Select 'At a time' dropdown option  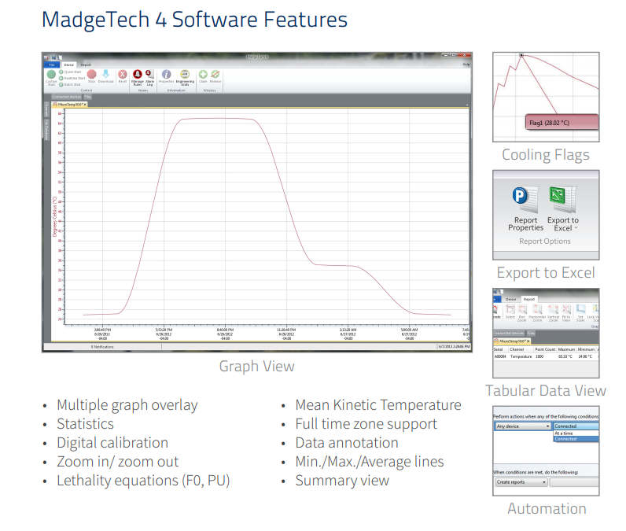tap(565, 433)
